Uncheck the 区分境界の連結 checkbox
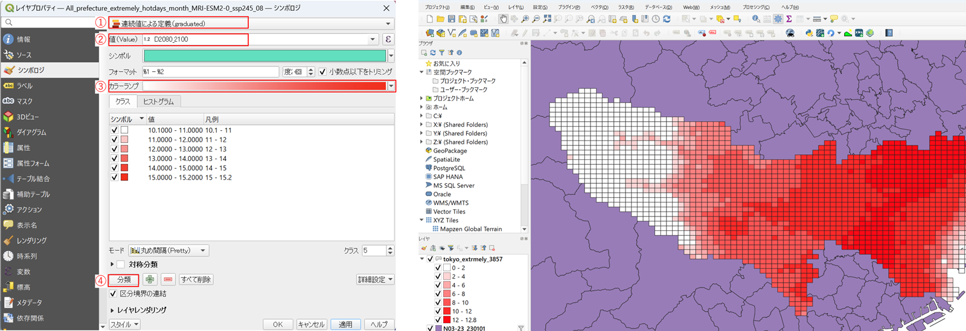This screenshot has height=331, width=966. 113,294
